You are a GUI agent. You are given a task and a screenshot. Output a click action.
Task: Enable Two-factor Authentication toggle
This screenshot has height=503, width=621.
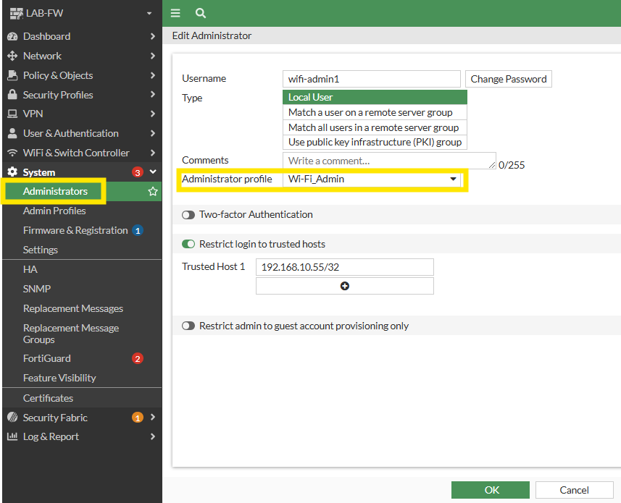point(188,215)
